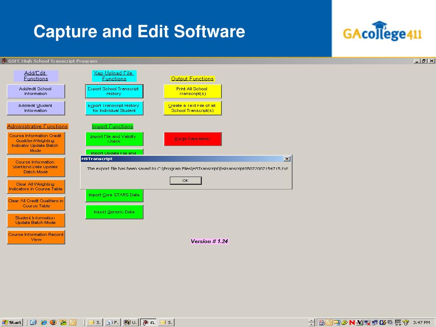The height and width of the screenshot is (327, 436).
Task: Click the Show Desktop quick launch icon
Action: click(x=33, y=322)
